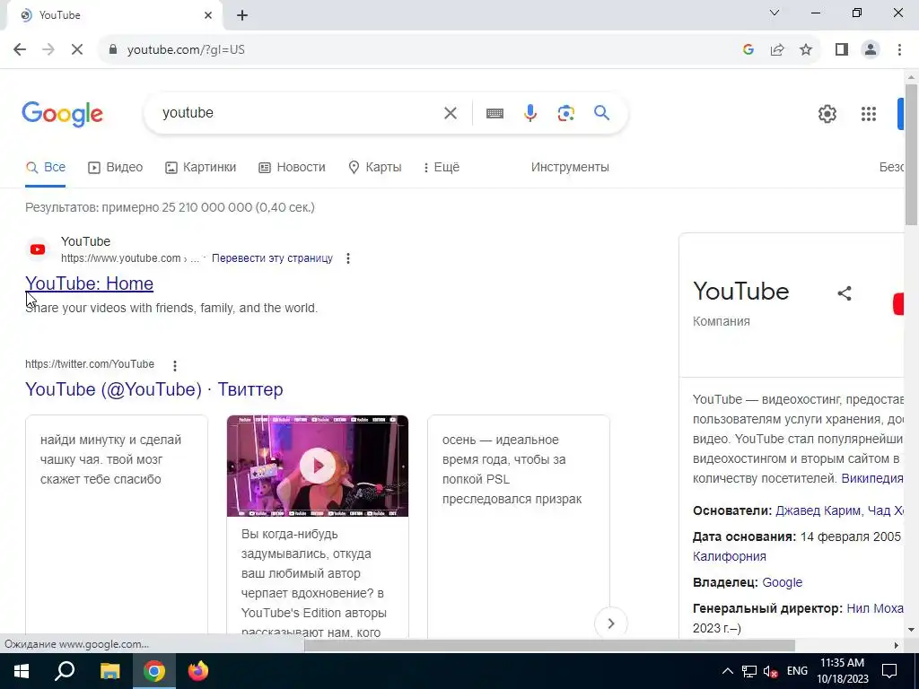The height and width of the screenshot is (689, 919).
Task: Open tweet card about осень and PSL
Action: (519, 524)
